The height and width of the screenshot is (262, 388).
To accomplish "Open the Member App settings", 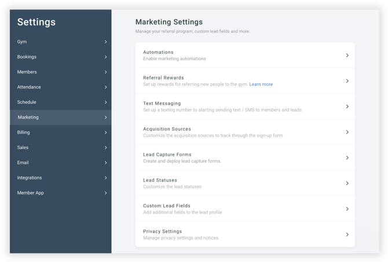I will (x=31, y=193).
